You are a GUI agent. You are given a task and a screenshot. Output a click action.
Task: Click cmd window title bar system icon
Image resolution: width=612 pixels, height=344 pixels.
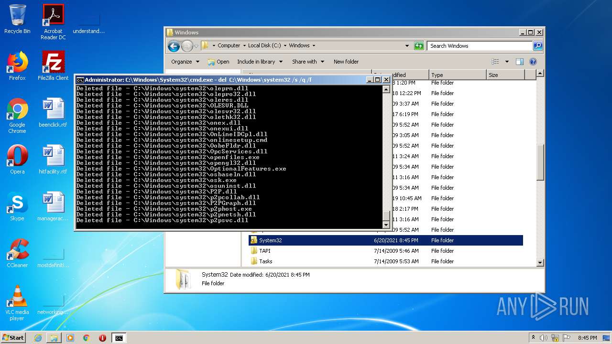80,80
